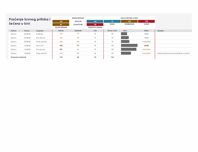Image resolution: width=198 pixels, height=152 pixels.
Task: Select the 'Samo KP' event cell
Action: 40,46
